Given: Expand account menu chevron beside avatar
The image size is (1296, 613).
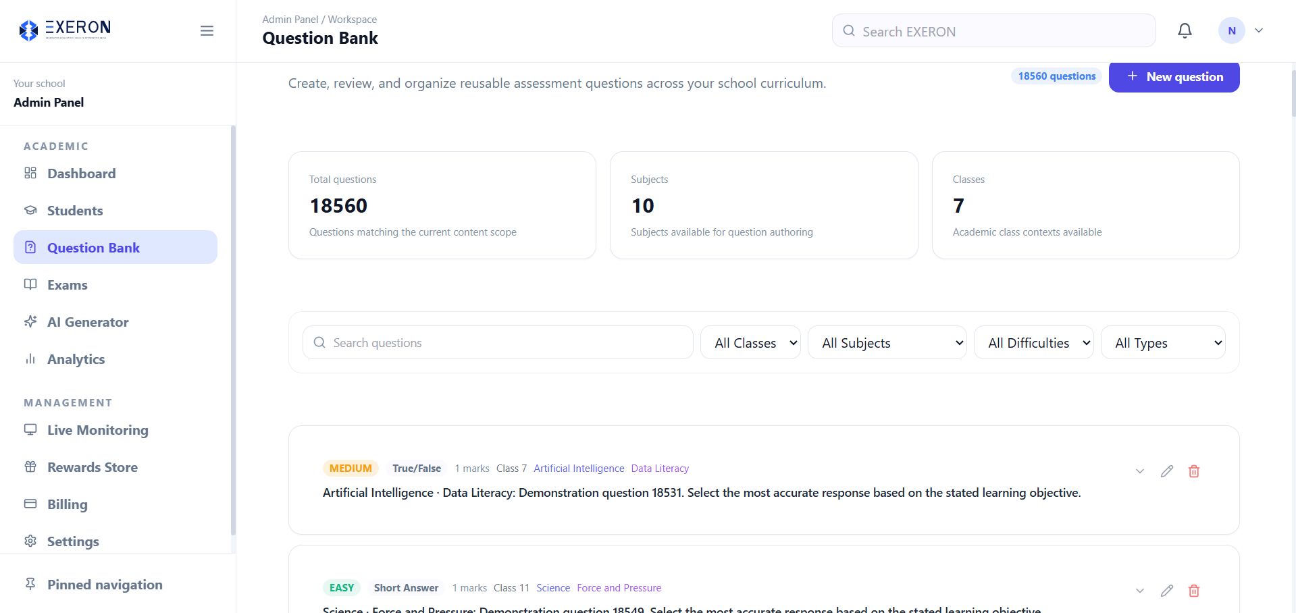Looking at the screenshot, I should 1259,30.
